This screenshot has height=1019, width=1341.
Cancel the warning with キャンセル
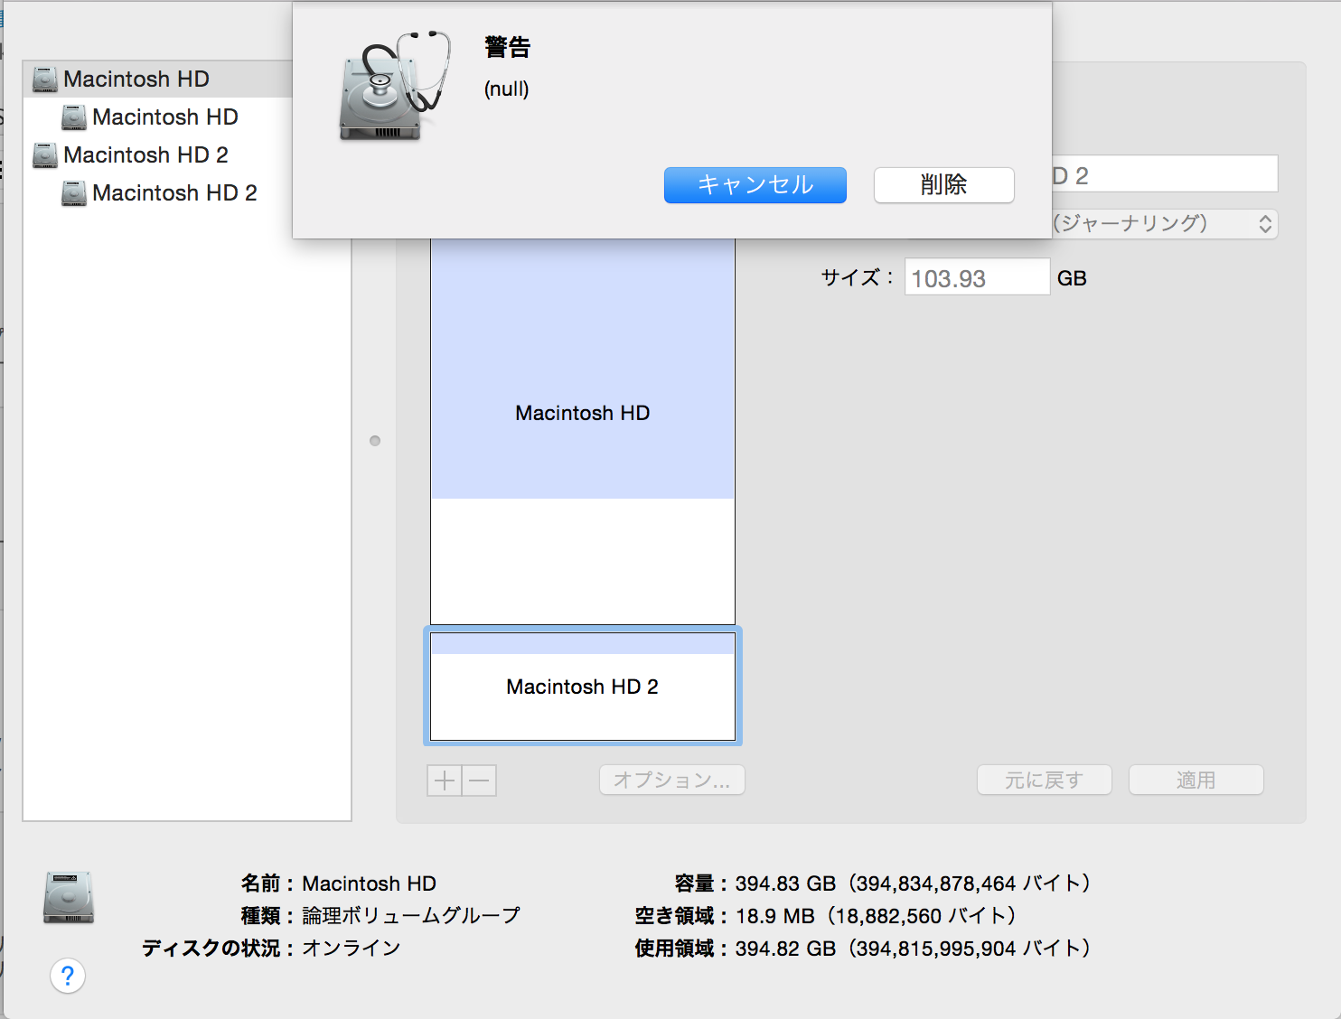(x=755, y=185)
